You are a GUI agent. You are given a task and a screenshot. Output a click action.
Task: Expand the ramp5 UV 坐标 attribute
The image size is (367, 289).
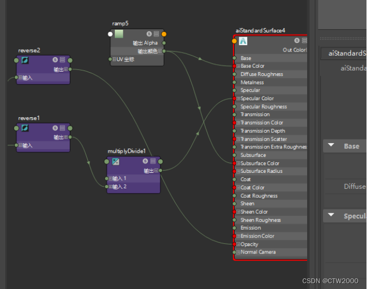[x=114, y=59]
